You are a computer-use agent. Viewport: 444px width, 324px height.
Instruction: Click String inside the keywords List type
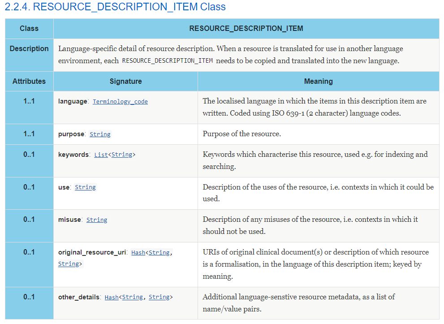coord(122,155)
